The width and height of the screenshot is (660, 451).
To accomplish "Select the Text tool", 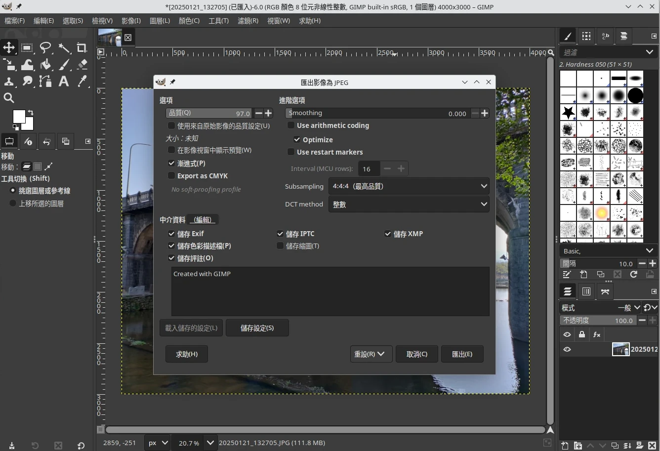I will pos(64,82).
